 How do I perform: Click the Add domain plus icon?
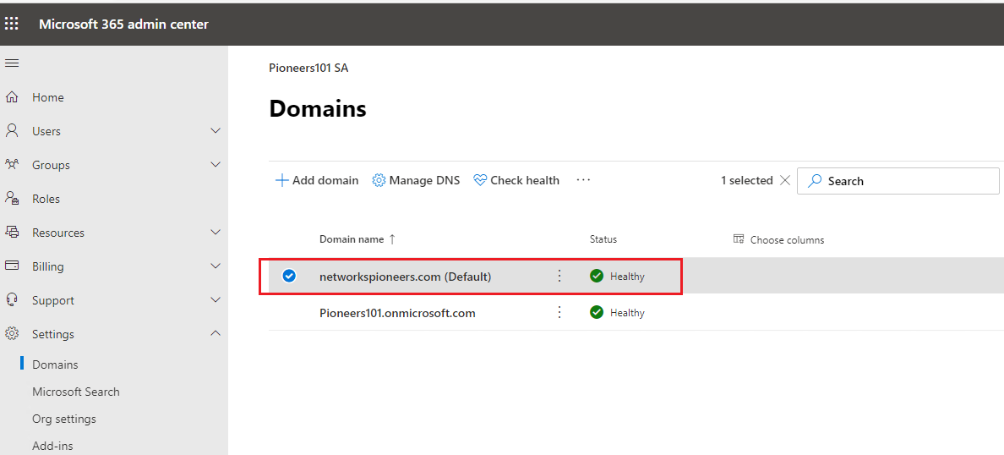tap(281, 181)
